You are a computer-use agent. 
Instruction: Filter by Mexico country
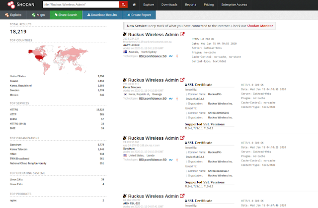14,95
